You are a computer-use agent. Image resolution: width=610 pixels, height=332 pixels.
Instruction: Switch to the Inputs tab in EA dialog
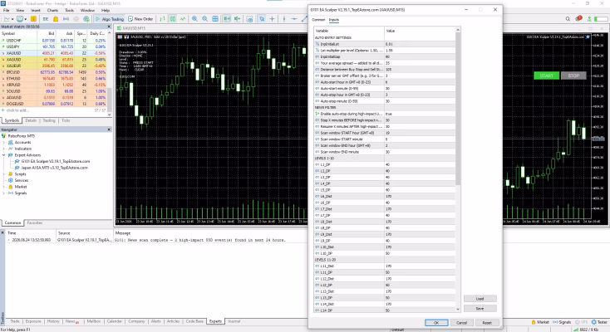334,19
